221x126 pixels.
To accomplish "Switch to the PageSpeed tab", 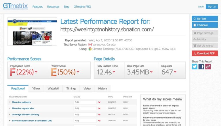I will point(18,89).
